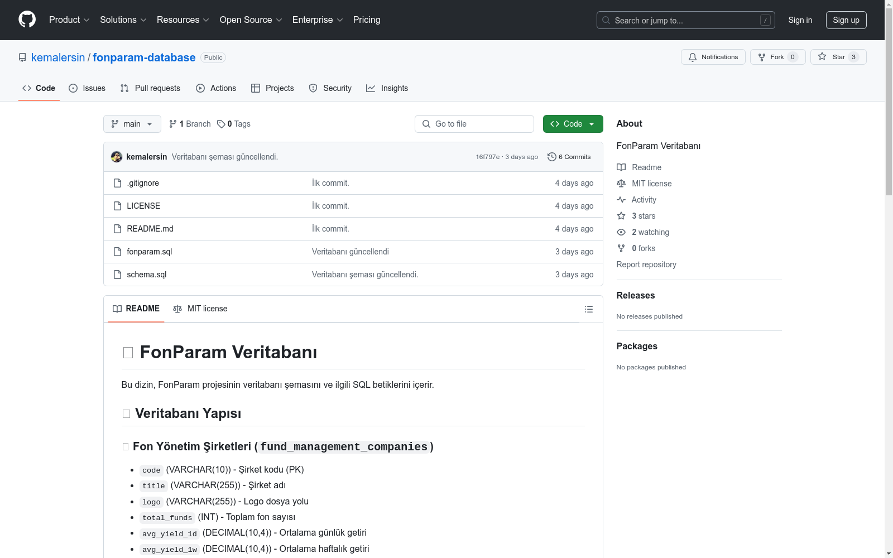This screenshot has width=893, height=558.
Task: Click the commit history clock icon
Action: [x=552, y=157]
